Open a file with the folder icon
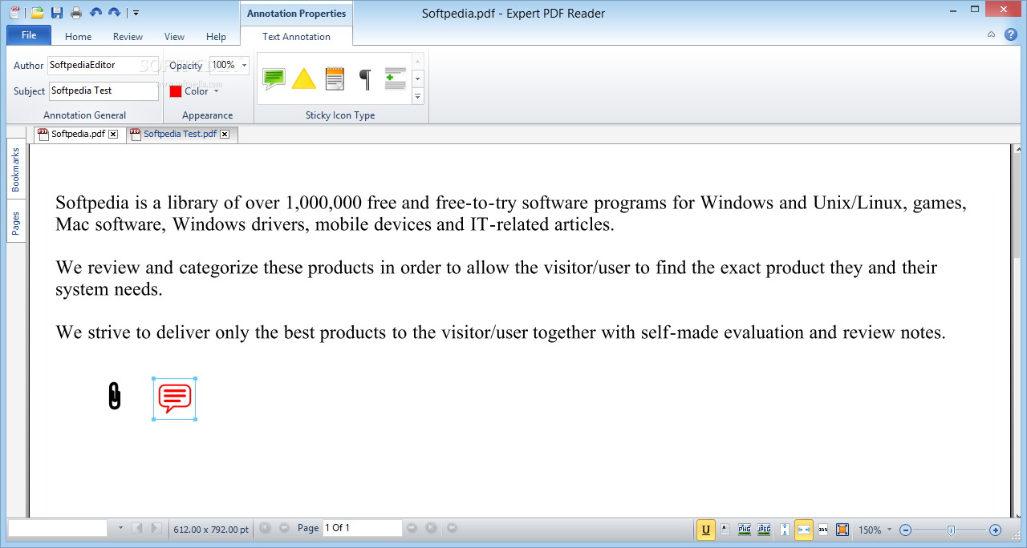Image resolution: width=1027 pixels, height=548 pixels. click(37, 12)
